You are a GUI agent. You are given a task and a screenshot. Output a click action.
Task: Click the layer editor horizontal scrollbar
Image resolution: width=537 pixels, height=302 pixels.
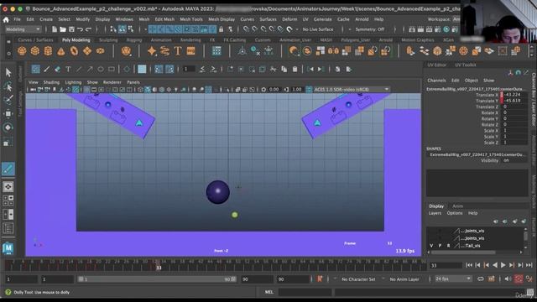463,253
